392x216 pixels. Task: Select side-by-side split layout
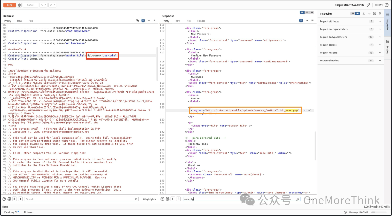click(302, 12)
